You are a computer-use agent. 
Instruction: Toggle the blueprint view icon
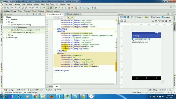(125, 17)
